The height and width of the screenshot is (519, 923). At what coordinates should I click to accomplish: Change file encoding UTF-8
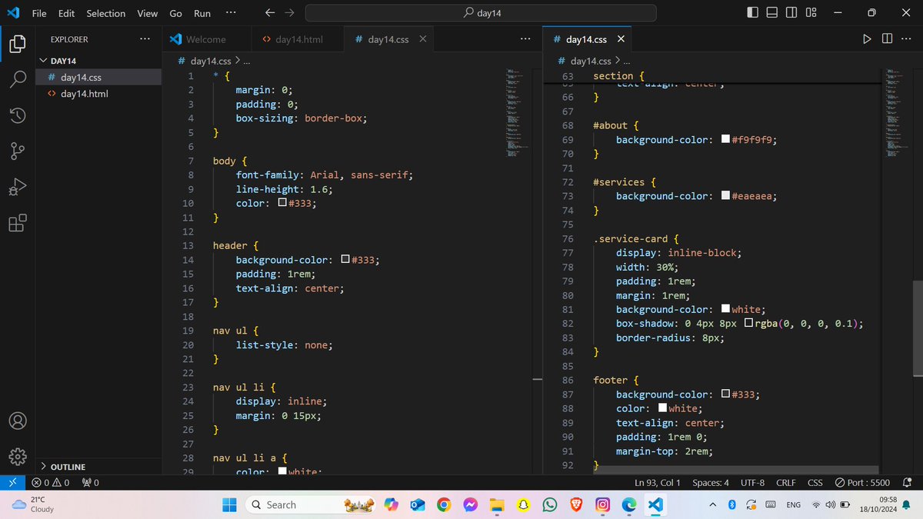pos(752,483)
